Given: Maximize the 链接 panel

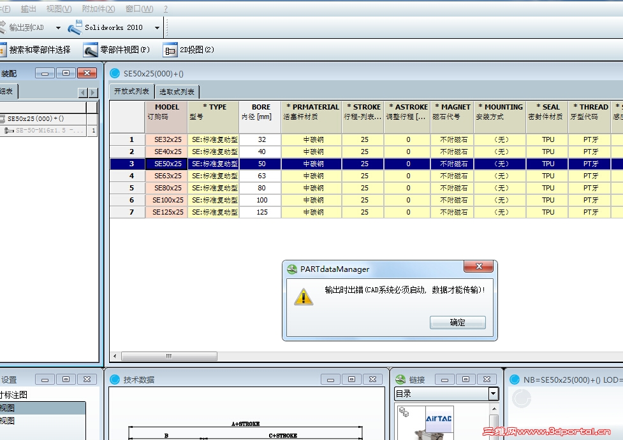Looking at the screenshot, I should [x=465, y=380].
